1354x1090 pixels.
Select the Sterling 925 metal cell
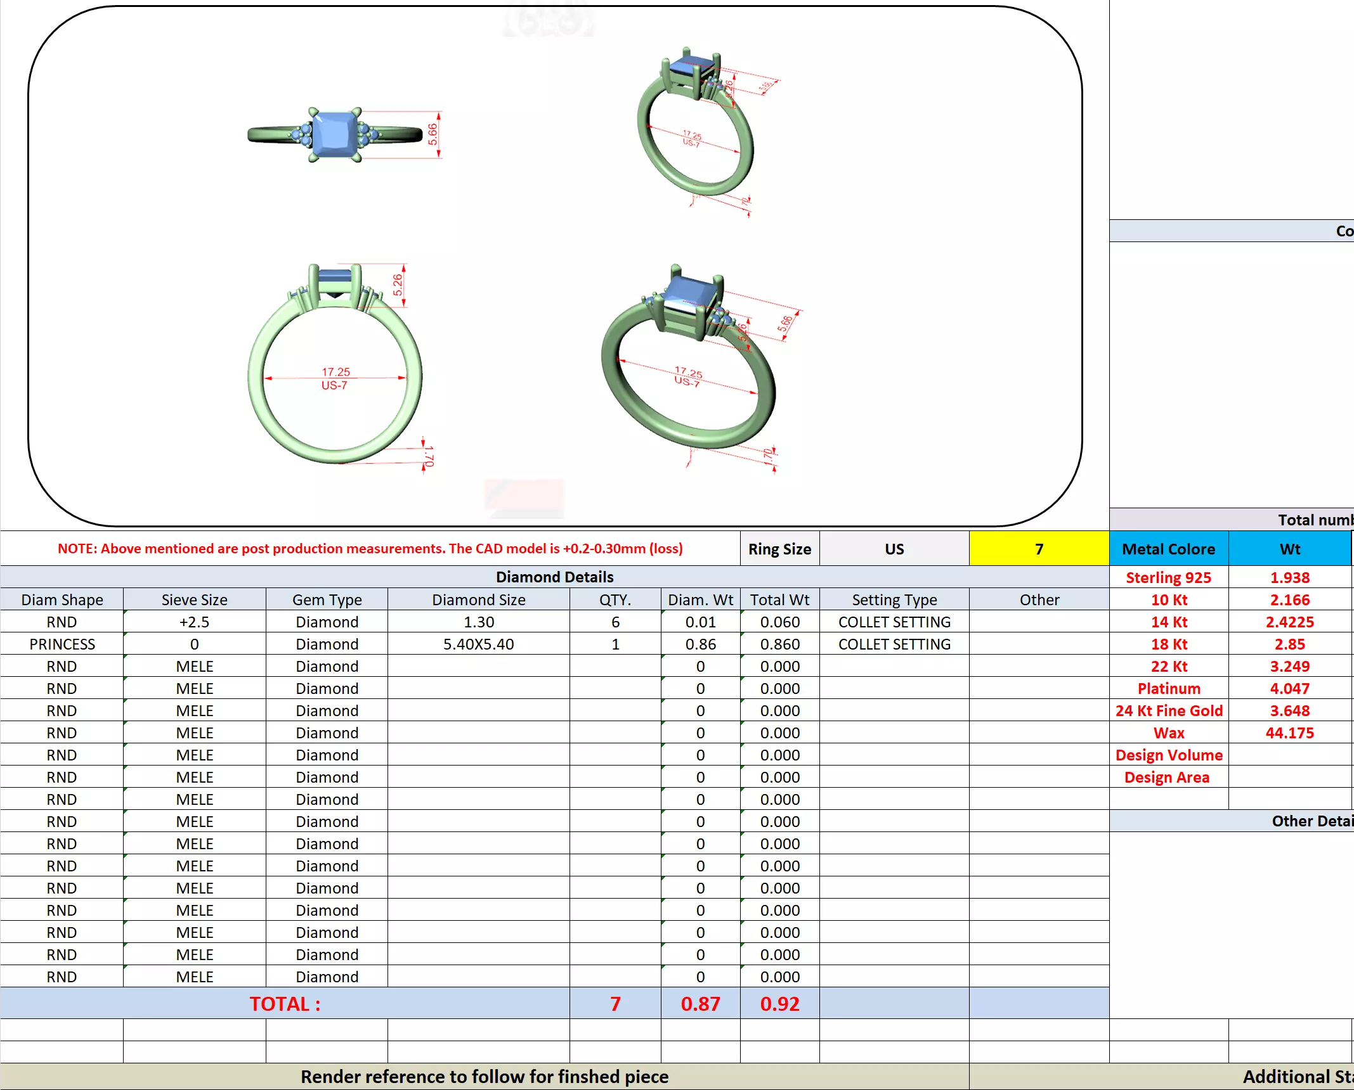coord(1168,577)
